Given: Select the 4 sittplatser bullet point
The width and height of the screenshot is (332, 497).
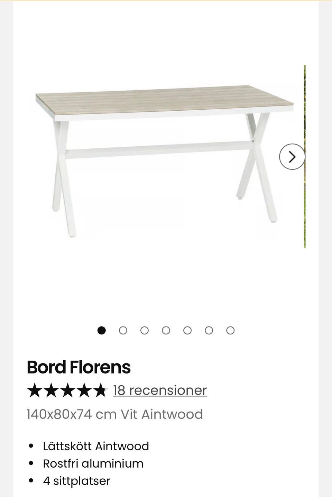Looking at the screenshot, I should [x=76, y=481].
